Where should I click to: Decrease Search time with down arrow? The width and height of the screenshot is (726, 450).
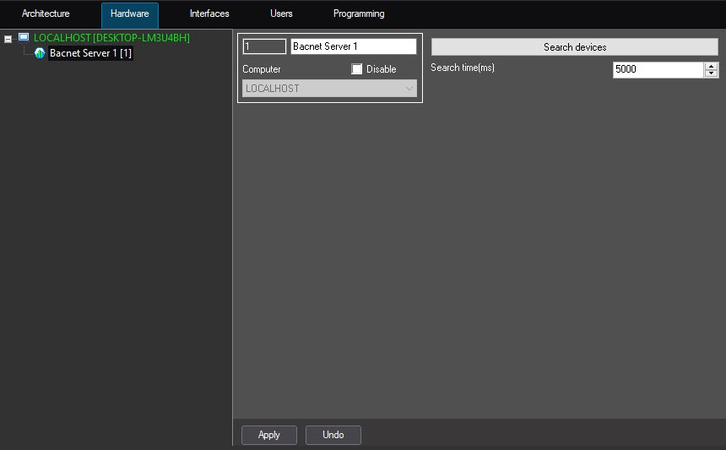pyautogui.click(x=711, y=73)
